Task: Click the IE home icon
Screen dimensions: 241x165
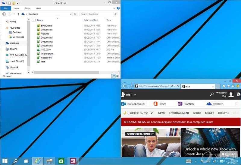Action: coord(224,86)
